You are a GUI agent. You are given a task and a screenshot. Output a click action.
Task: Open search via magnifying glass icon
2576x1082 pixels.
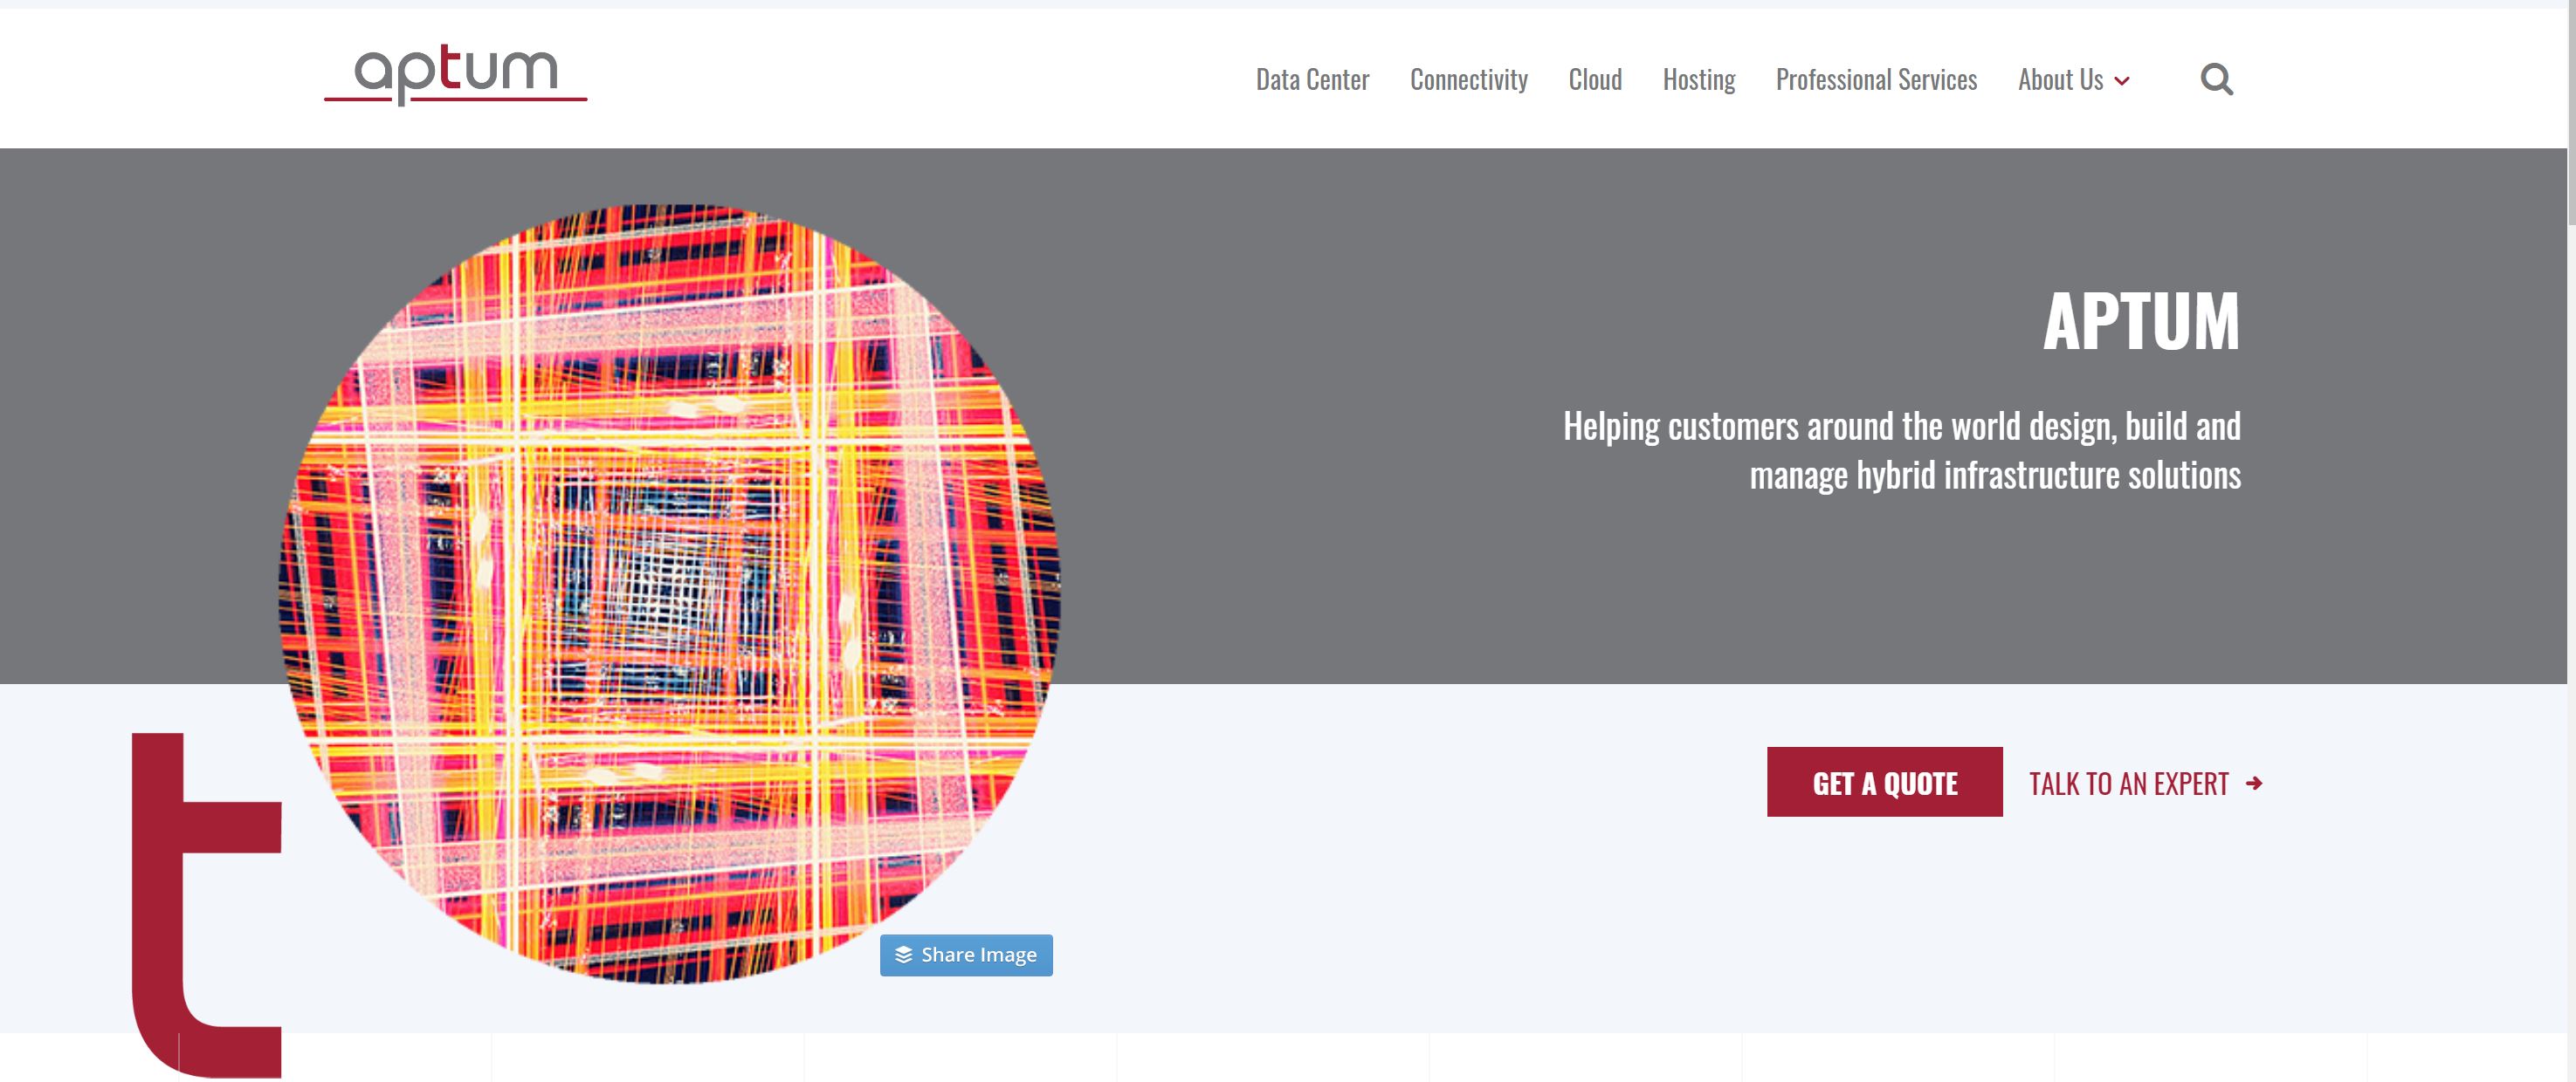(x=2216, y=79)
